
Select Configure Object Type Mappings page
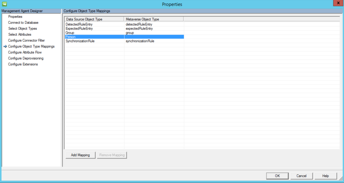click(31, 46)
